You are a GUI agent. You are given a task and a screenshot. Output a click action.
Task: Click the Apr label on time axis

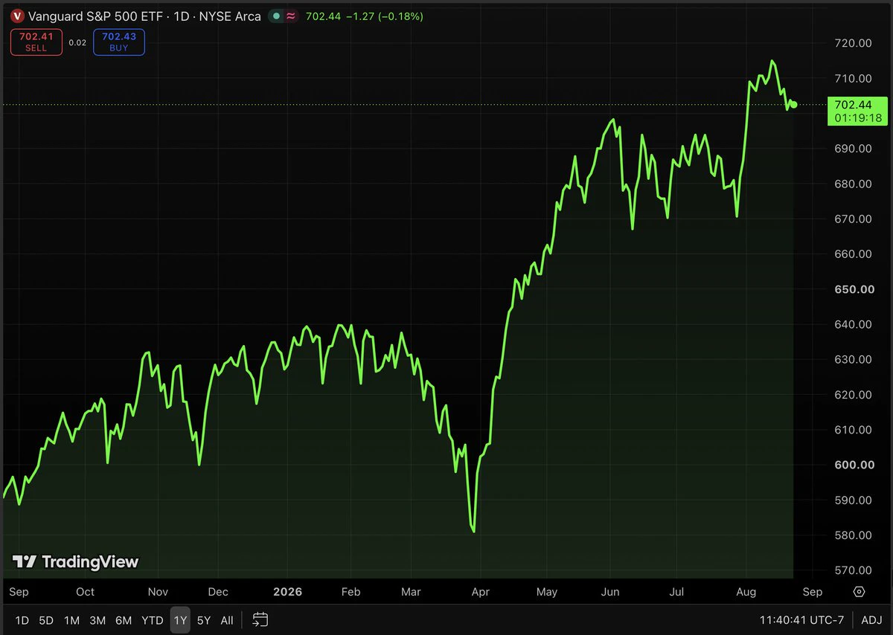coord(480,592)
